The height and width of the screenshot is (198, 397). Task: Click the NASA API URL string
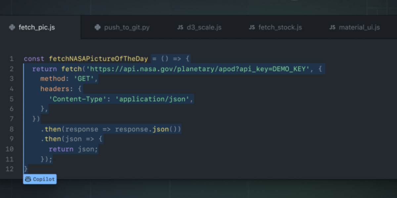tap(195, 69)
